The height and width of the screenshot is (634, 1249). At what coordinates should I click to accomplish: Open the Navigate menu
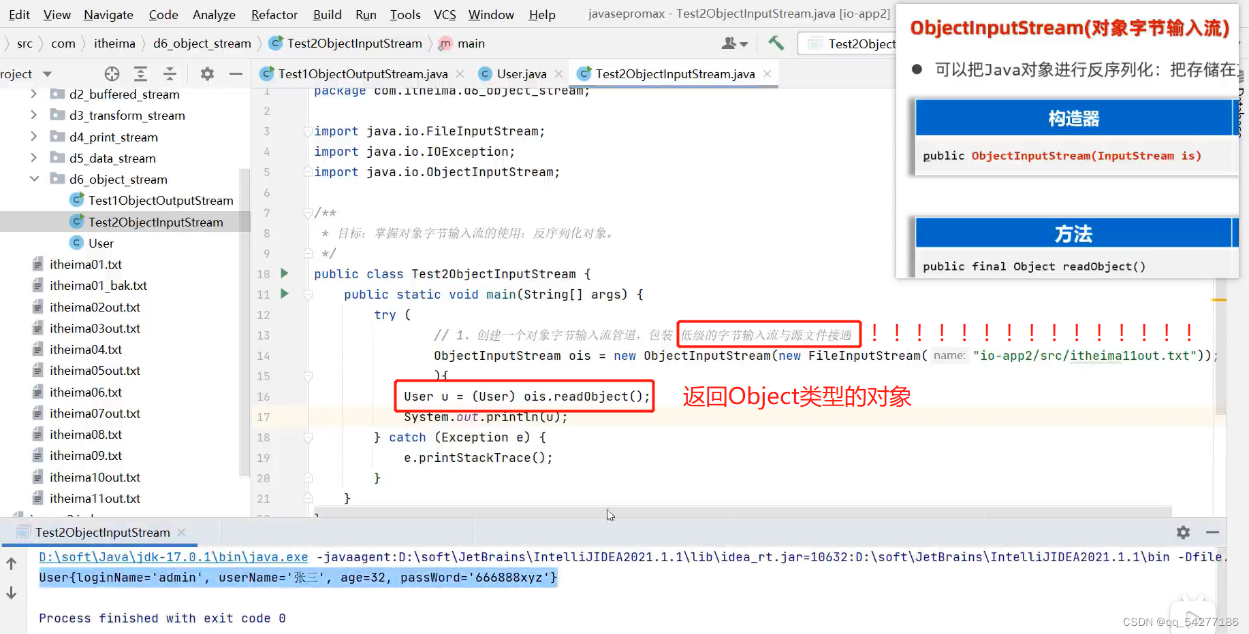pos(108,14)
